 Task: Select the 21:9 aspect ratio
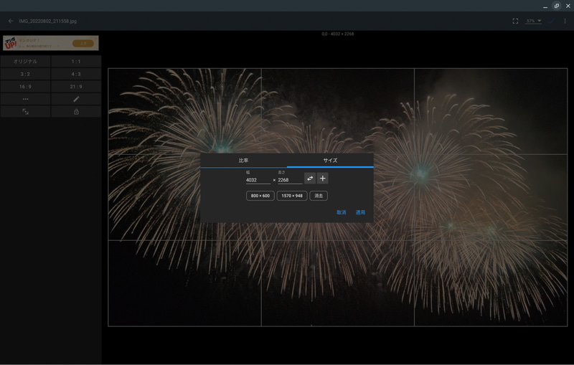(x=76, y=87)
